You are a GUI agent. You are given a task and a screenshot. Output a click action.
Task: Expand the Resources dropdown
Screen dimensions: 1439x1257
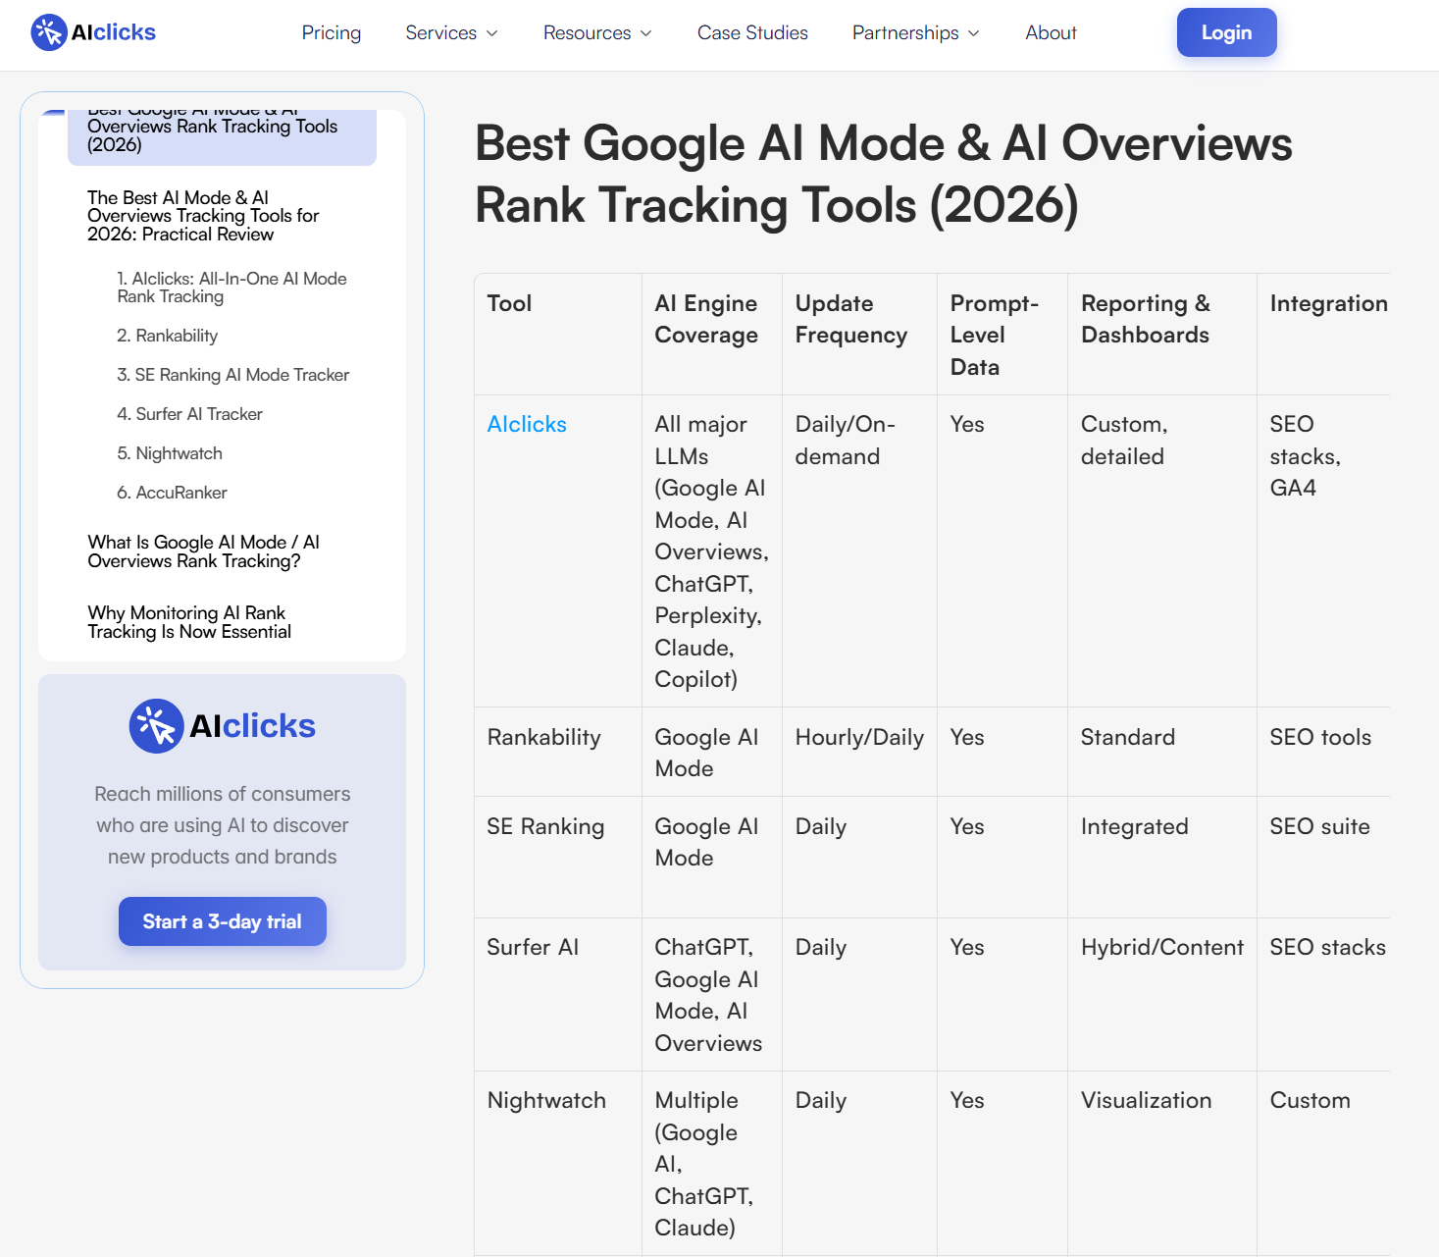click(x=596, y=32)
